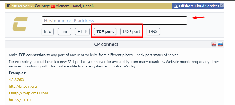Screen dimensions: 235x105
Task: Follow the Offshore Cloud Services link
Action: point(199,6)
